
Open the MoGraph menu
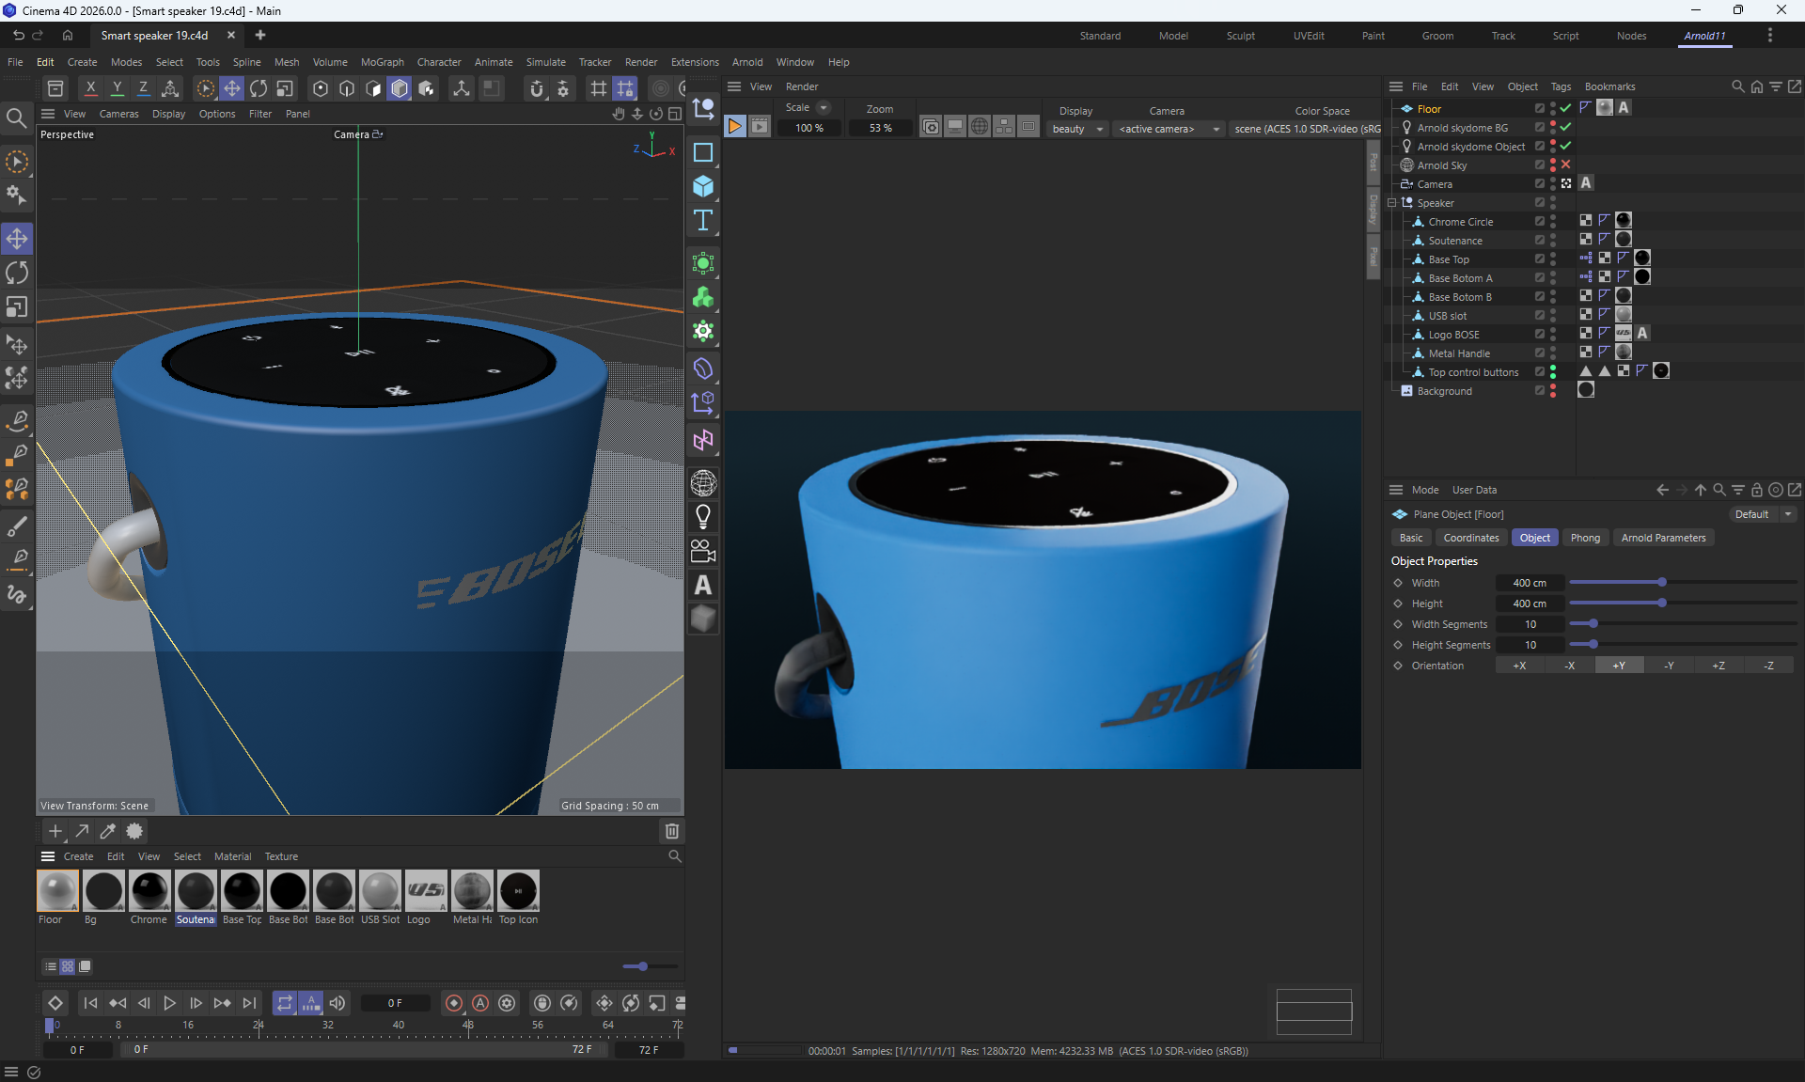coord(382,62)
